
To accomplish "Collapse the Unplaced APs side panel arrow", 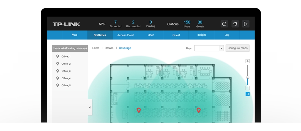I will coord(90,107).
